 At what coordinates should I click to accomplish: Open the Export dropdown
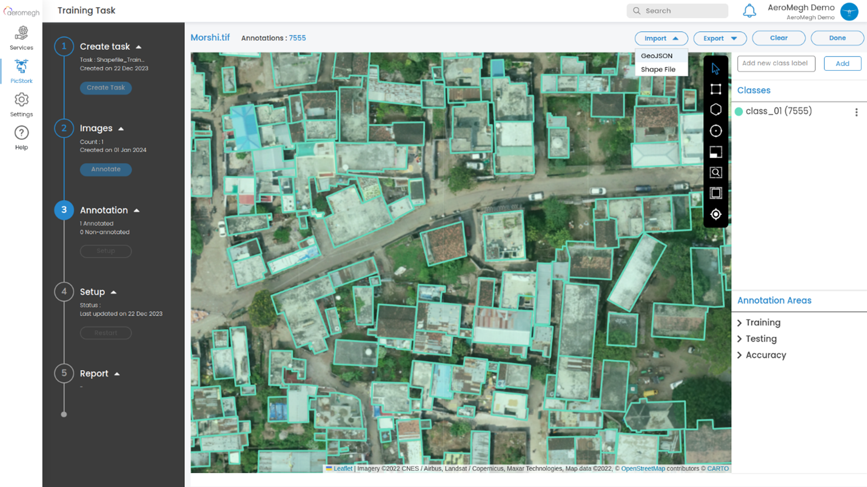tap(720, 38)
